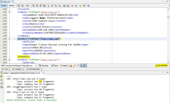
Task: Open the Find history dropdown arrow
Action: tap(35, 66)
